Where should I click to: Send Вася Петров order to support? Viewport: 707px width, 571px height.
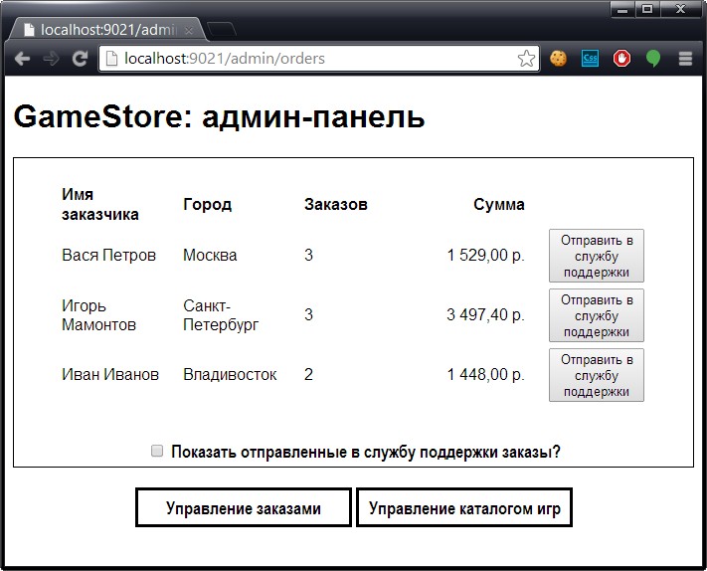(596, 256)
